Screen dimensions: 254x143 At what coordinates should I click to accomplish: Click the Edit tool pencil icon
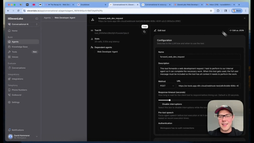(155, 30)
